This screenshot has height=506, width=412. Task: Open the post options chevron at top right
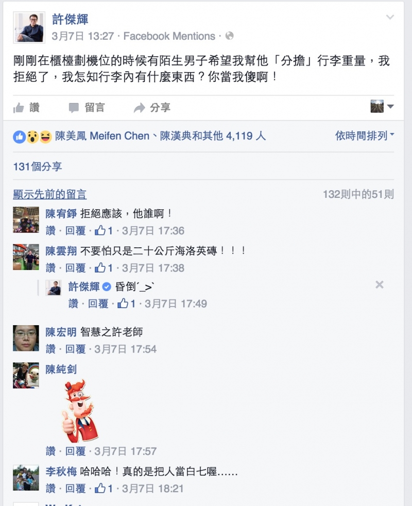coord(390,17)
